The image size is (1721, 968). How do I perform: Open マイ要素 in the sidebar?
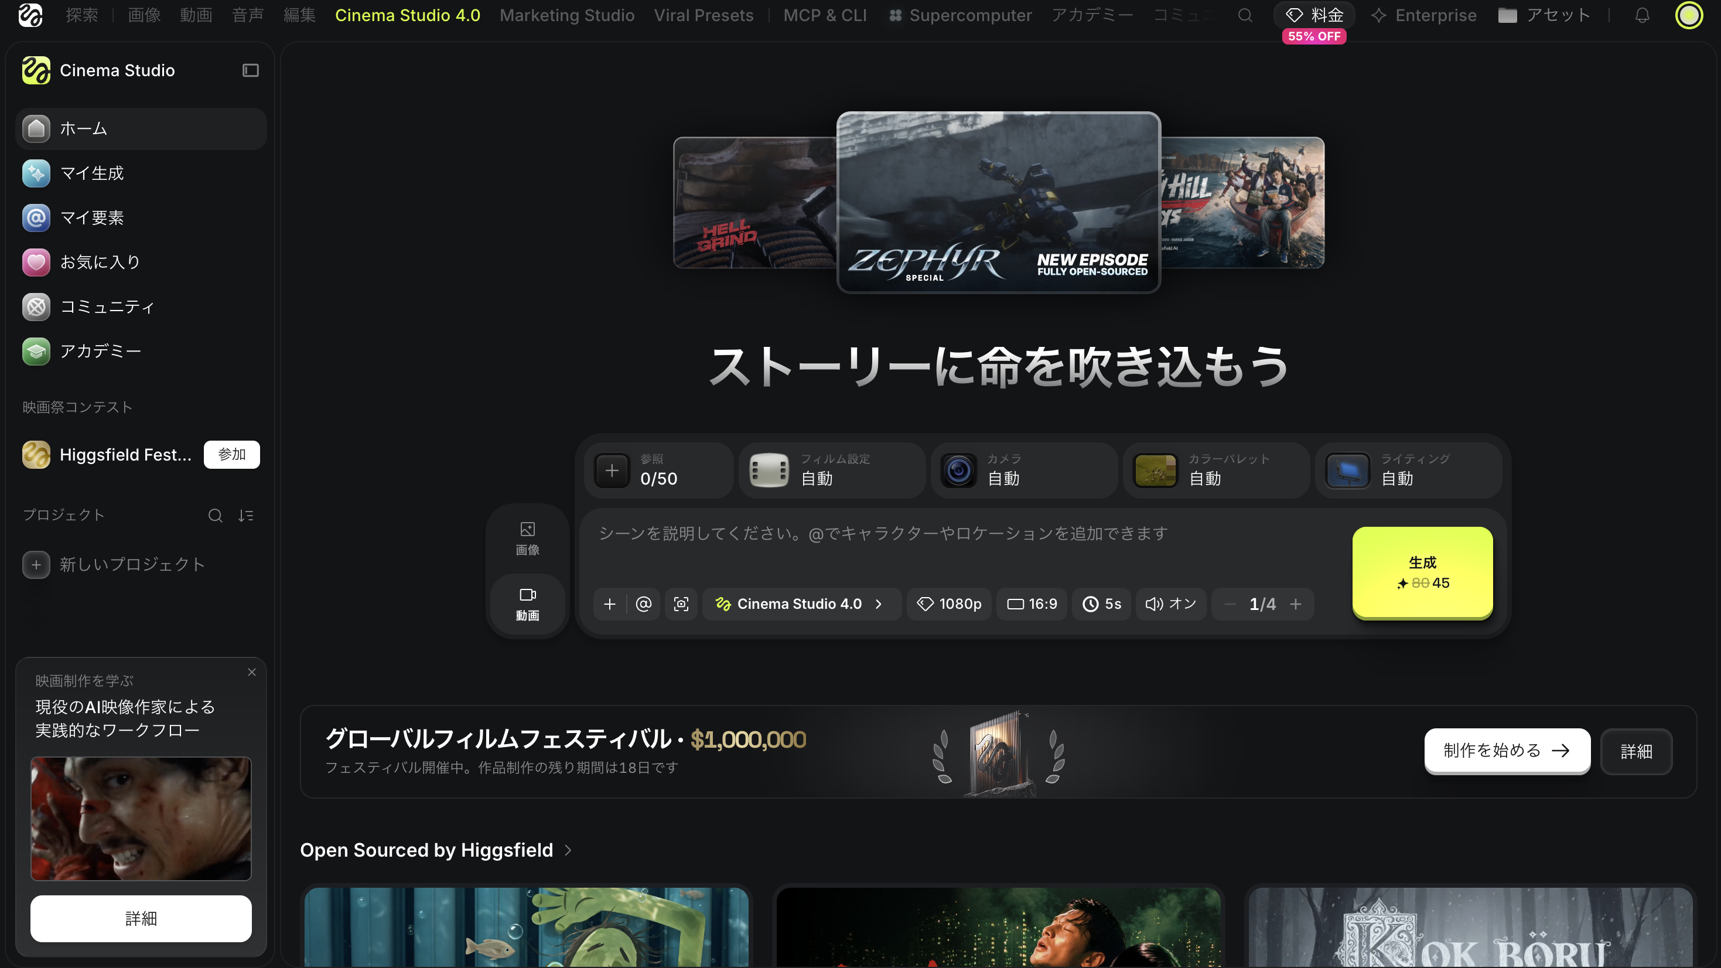(x=141, y=218)
